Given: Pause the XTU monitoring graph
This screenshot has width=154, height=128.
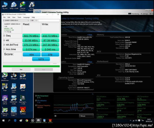Looking at the screenshot, I should [x=55, y=116].
